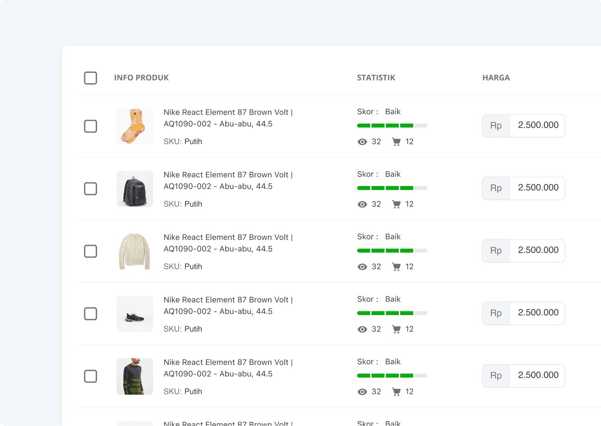Screen dimensions: 601x426
Task: Focus the price field for the black sneaker
Action: (x=538, y=313)
